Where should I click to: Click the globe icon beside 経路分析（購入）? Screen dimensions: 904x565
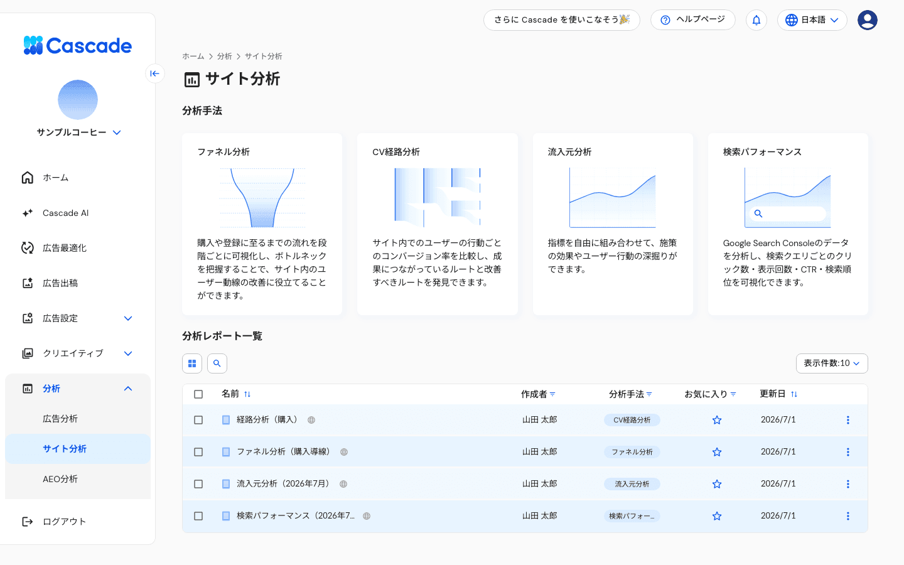tap(311, 420)
